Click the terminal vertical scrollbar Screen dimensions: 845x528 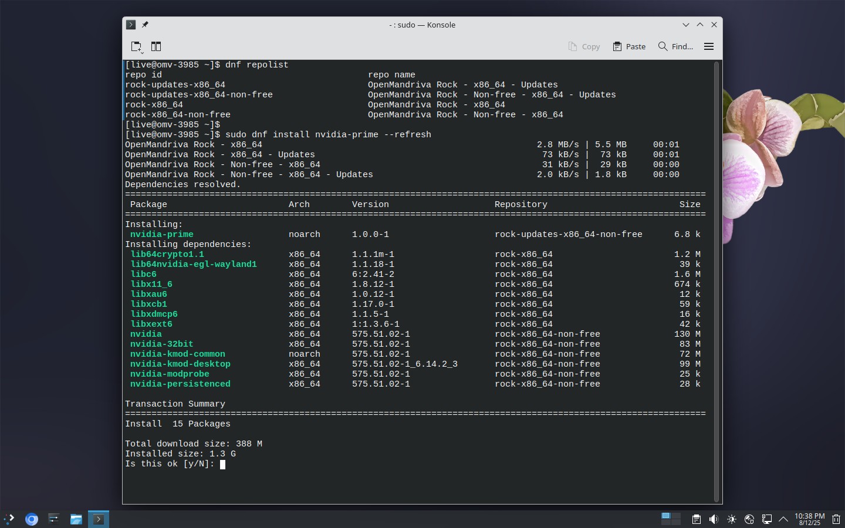(x=716, y=282)
